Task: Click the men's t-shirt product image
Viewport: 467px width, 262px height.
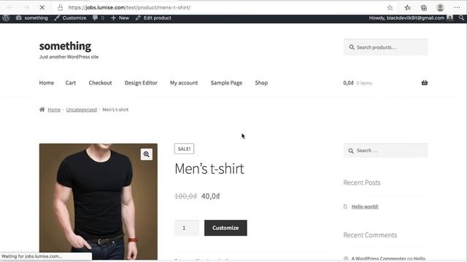Action: 99,202
